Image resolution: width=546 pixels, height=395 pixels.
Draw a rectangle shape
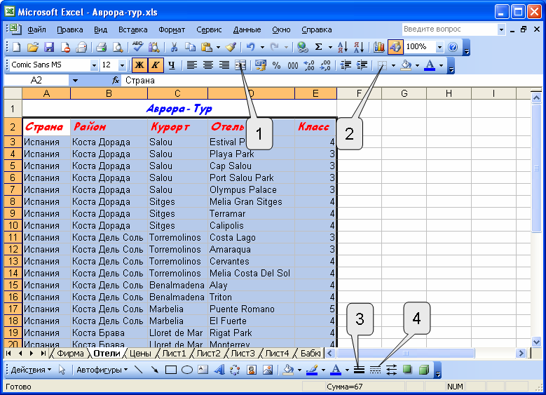170,370
